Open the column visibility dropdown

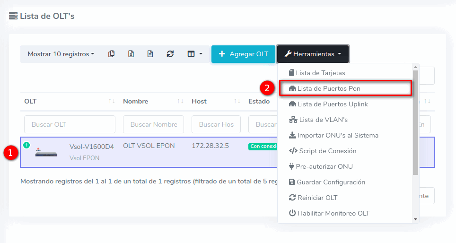point(194,54)
